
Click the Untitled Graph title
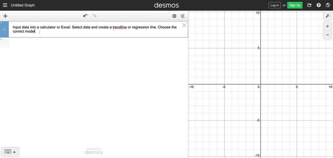click(x=23, y=5)
